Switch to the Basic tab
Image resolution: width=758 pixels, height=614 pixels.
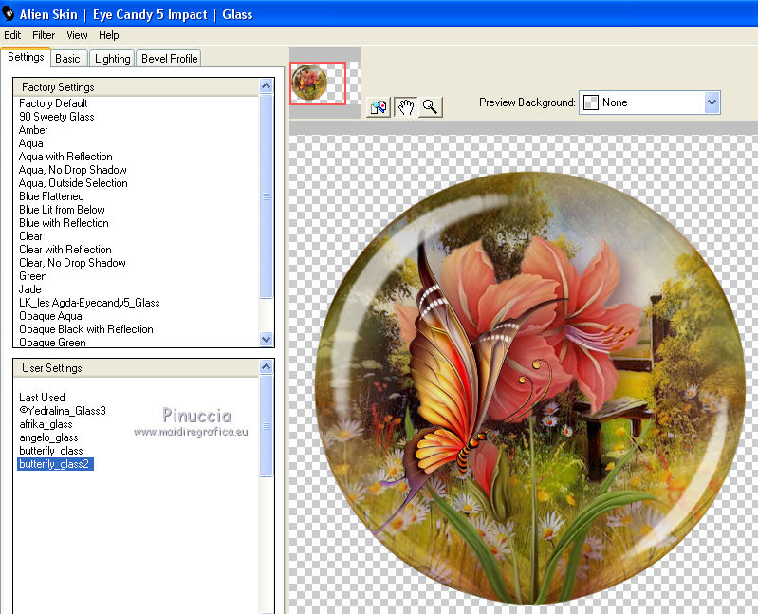click(67, 59)
